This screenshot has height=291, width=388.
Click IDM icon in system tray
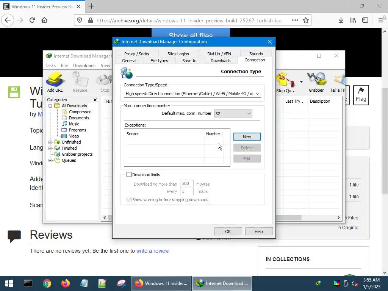pos(319,283)
